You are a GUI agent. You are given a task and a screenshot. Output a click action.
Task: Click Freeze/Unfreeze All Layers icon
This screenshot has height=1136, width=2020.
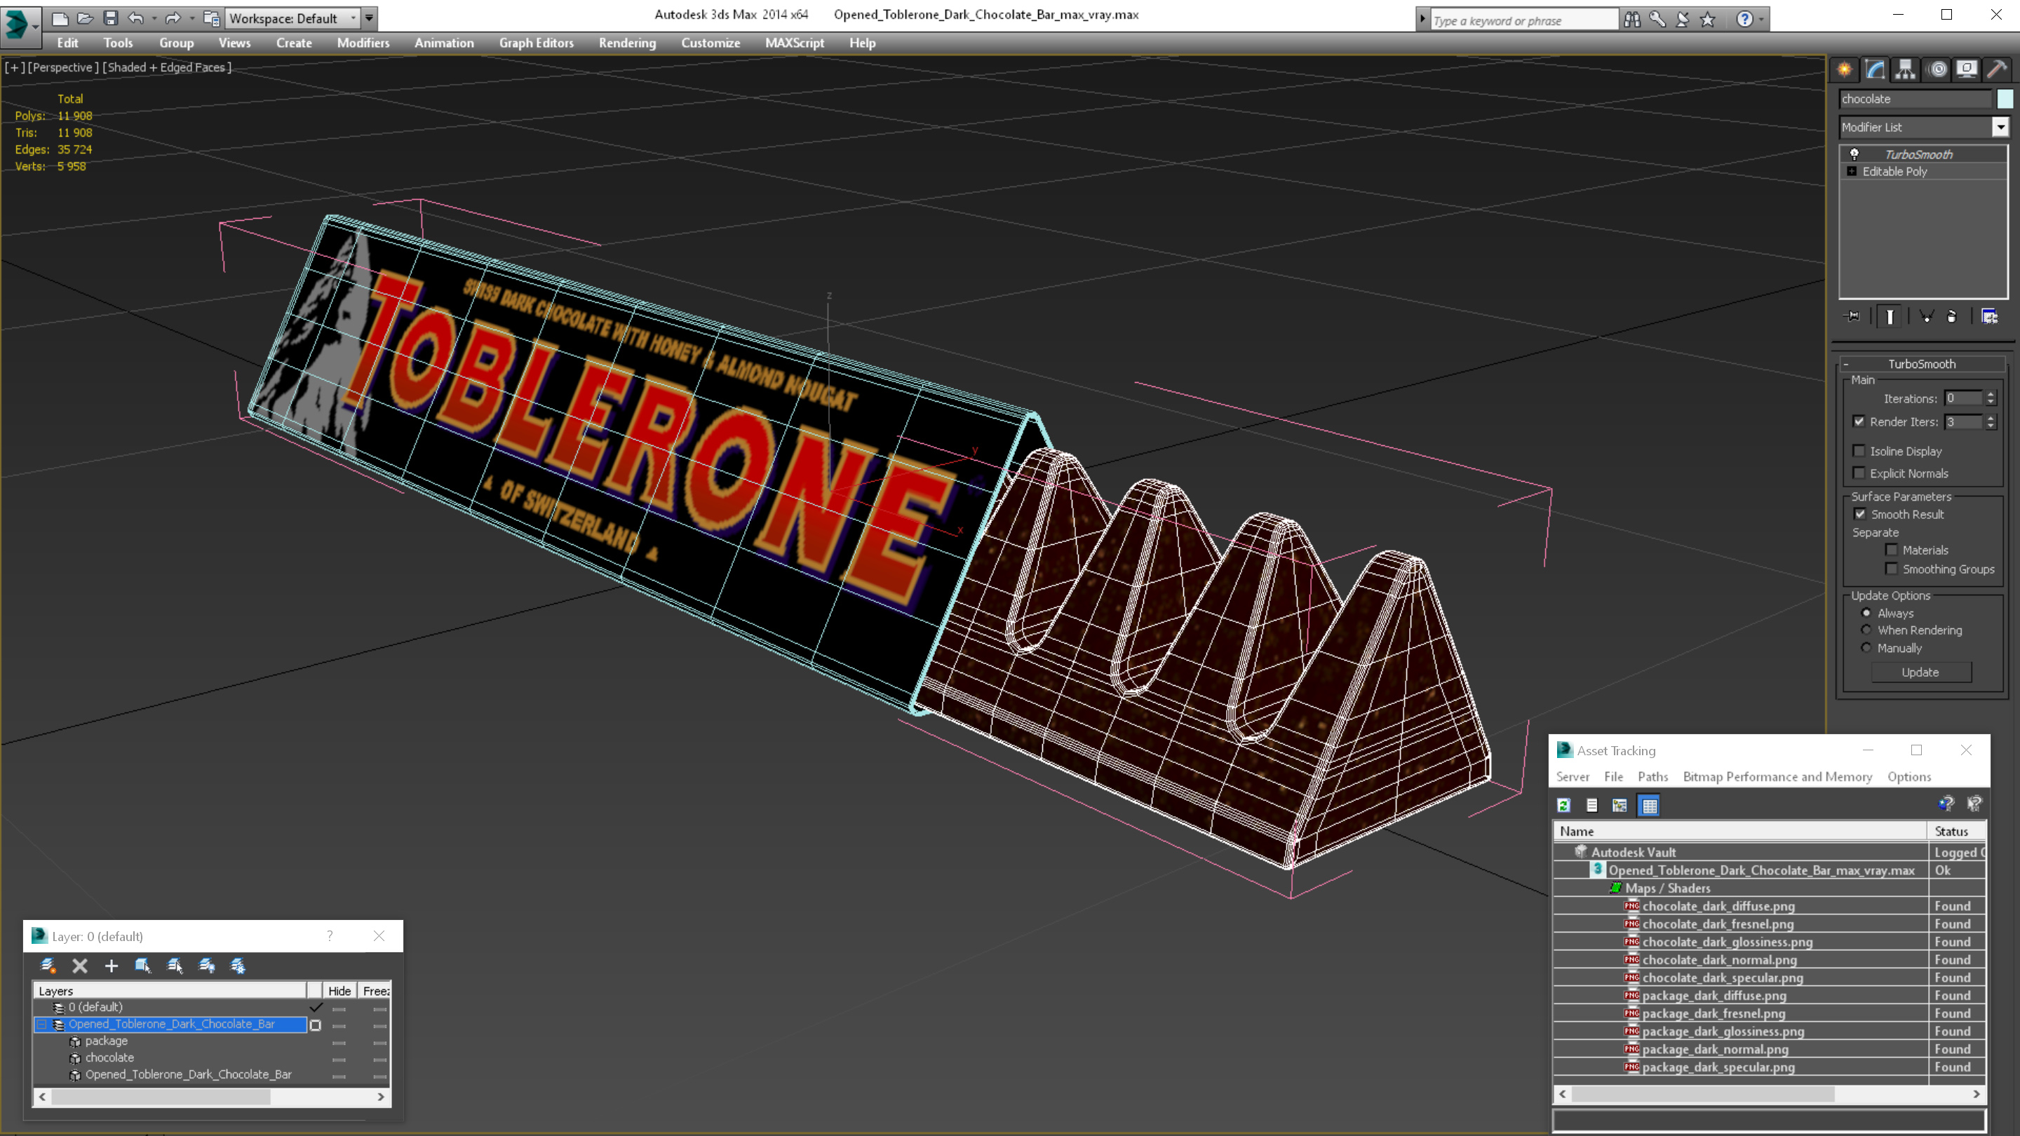[238, 966]
